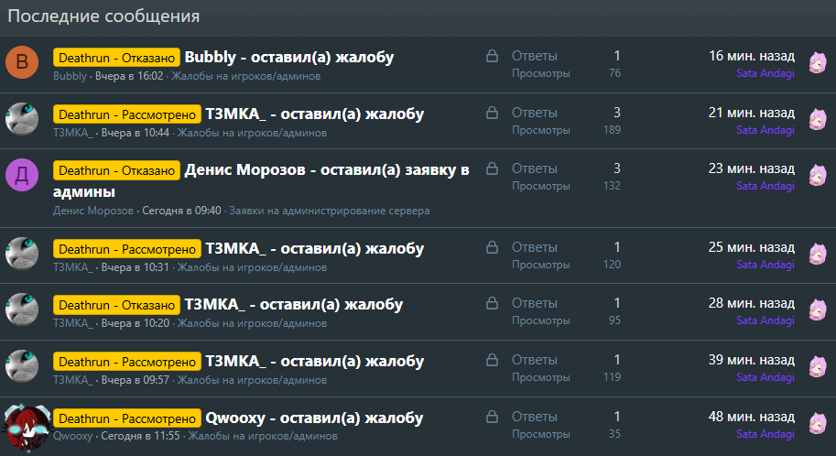Click T3MKA_'s cat avatar in the 21-minute thread
This screenshot has height=456, width=836.
[22, 119]
